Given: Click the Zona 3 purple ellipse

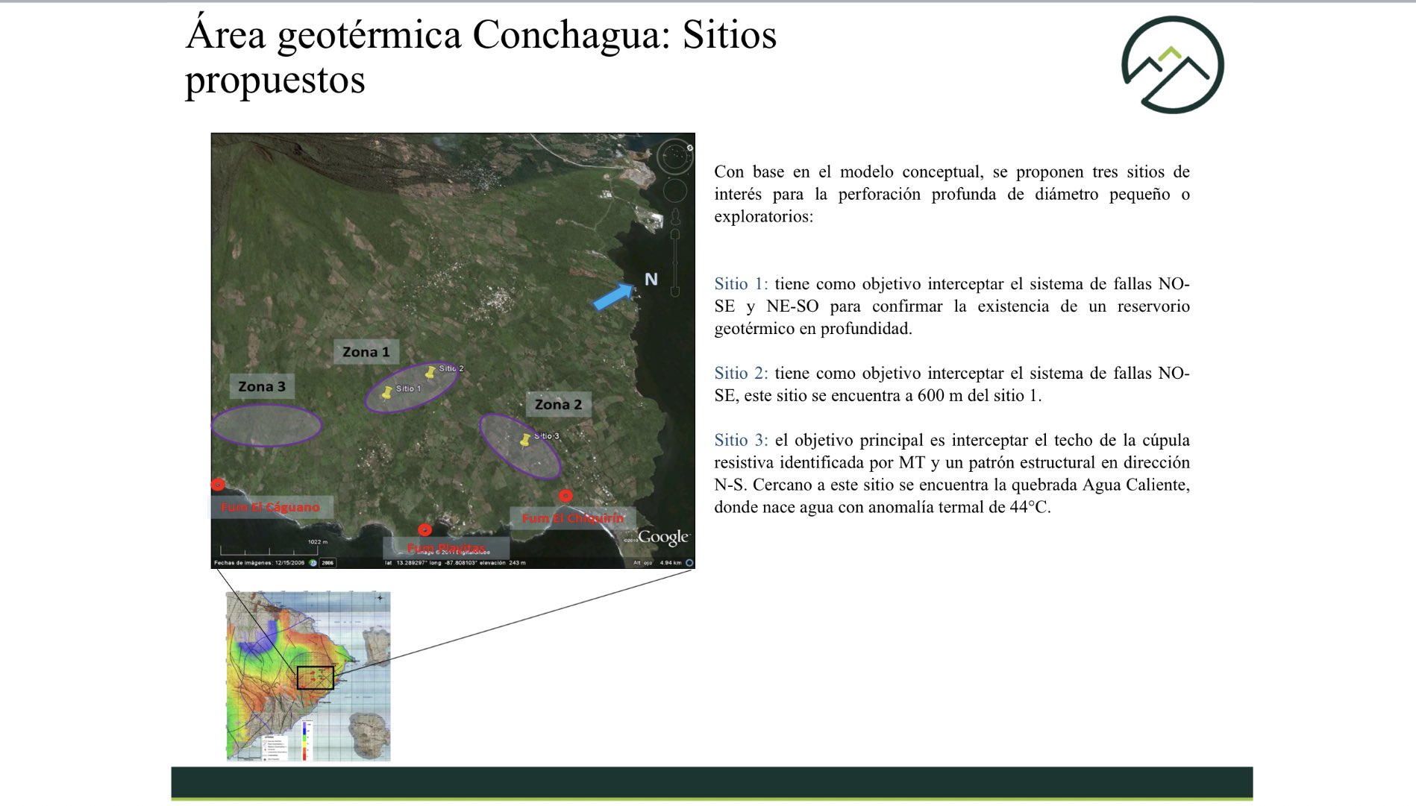Looking at the screenshot, I should pos(266,426).
